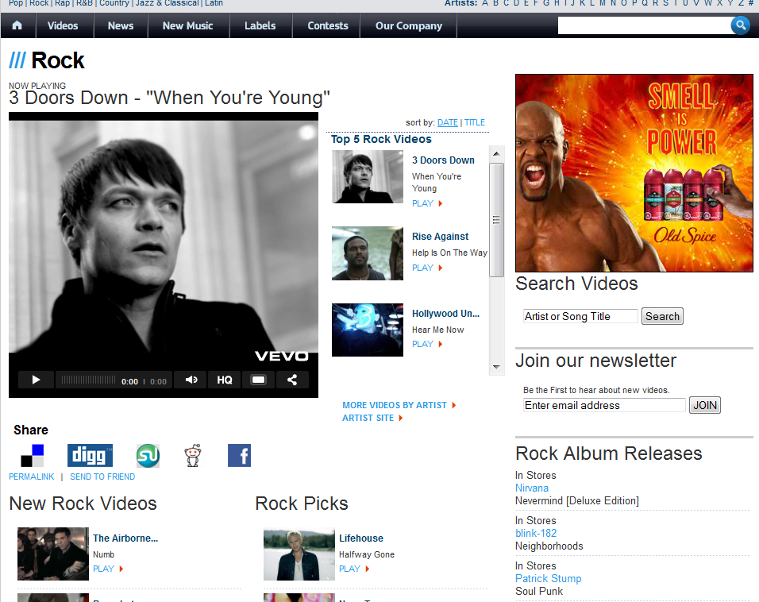The height and width of the screenshot is (602, 759).
Task: Open the ARTIST SITE link
Action: point(372,418)
